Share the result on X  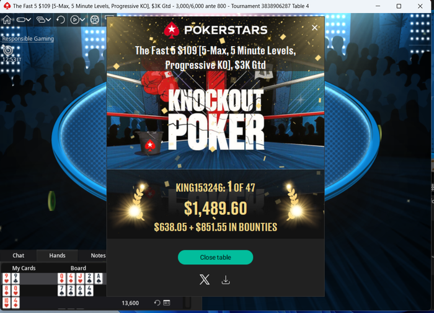click(205, 280)
